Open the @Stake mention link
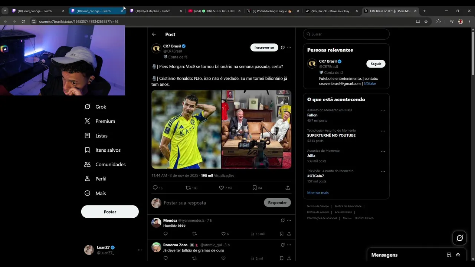Screen dimensions: 475x267 [370, 84]
